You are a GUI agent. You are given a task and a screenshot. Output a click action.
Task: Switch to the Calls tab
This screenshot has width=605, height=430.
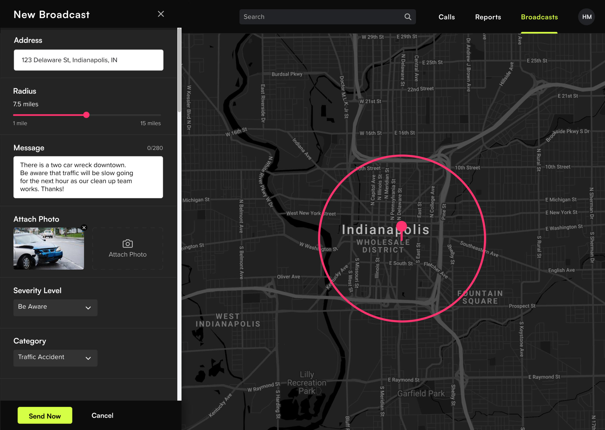447,17
